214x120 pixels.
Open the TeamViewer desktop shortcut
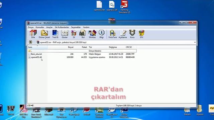112,112
